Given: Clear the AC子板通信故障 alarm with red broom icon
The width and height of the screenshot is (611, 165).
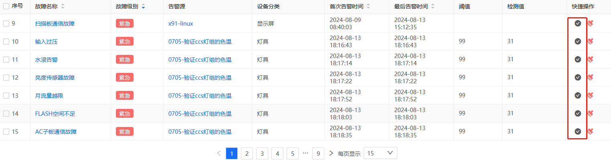Looking at the screenshot, I should click(x=590, y=131).
